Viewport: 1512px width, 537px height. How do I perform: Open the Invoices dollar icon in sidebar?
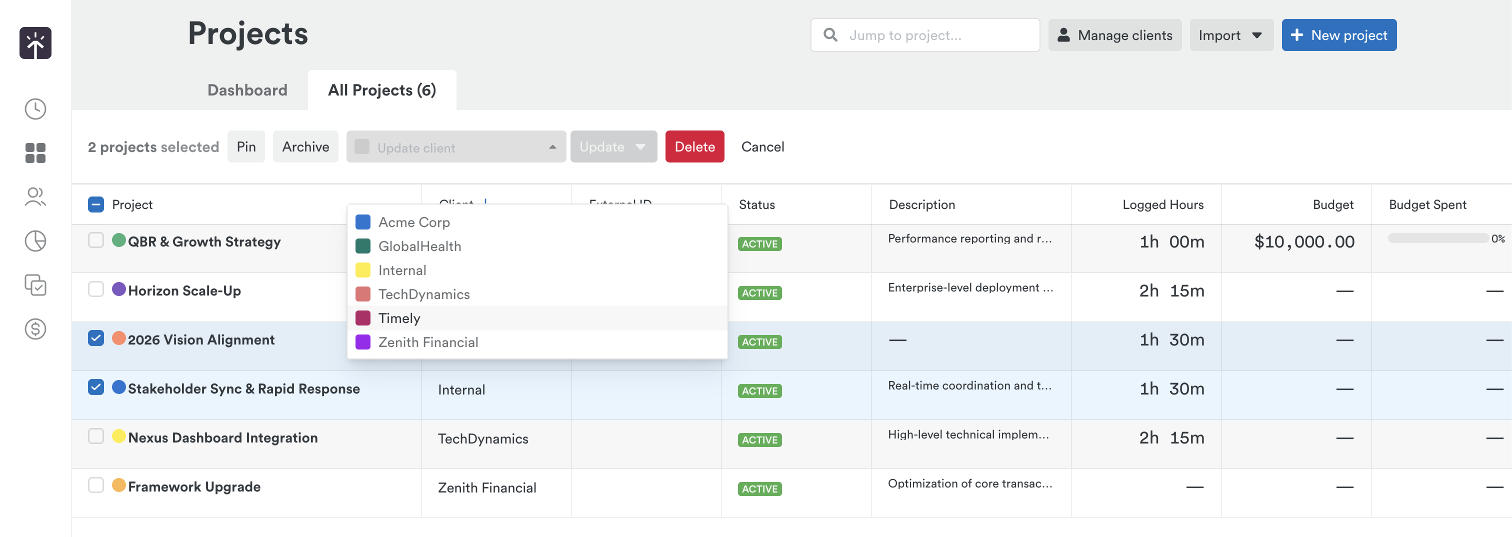pos(35,328)
